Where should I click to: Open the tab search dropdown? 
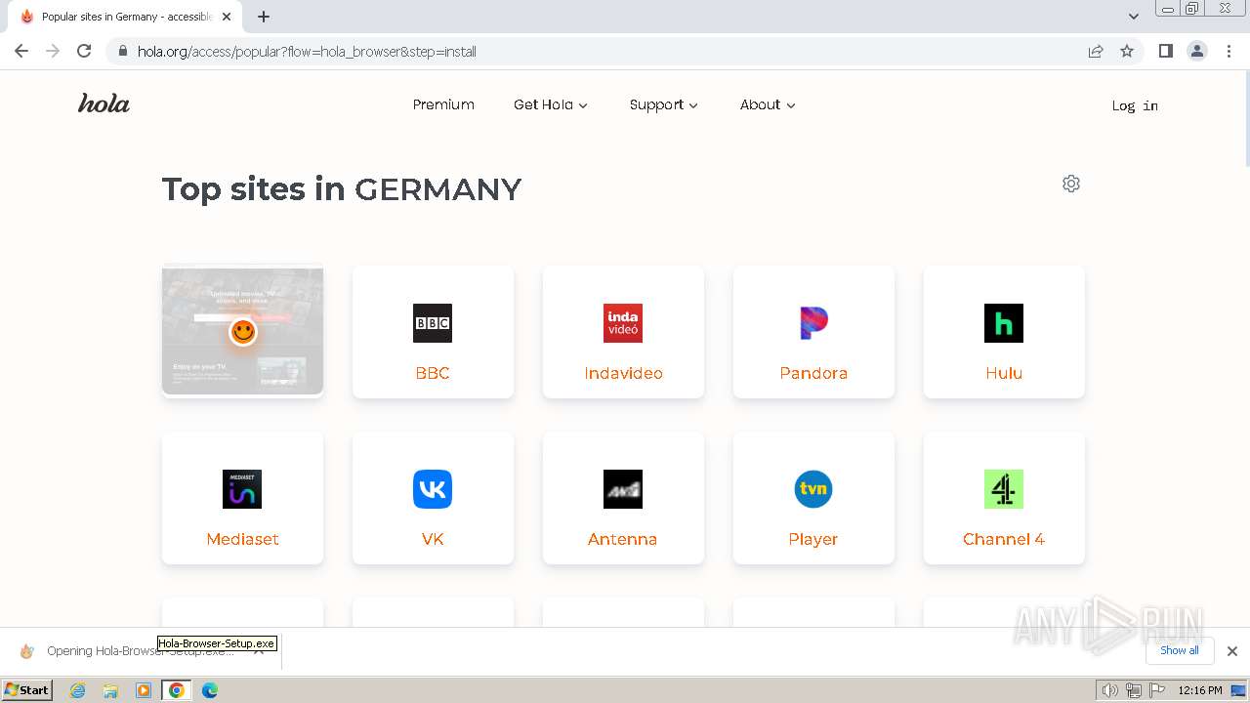1134,17
